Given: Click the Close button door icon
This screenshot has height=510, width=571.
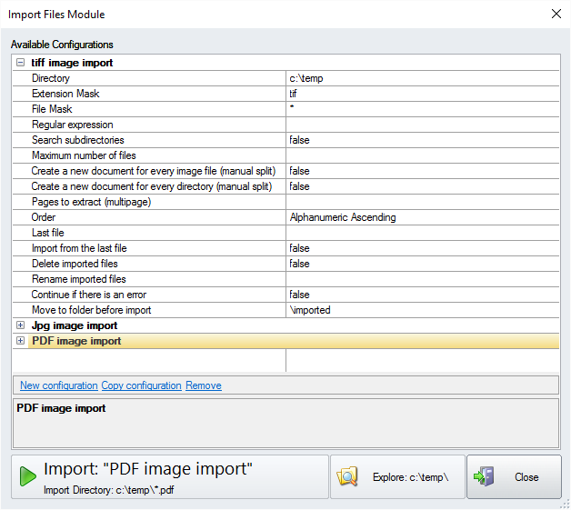Looking at the screenshot, I should pos(486,477).
